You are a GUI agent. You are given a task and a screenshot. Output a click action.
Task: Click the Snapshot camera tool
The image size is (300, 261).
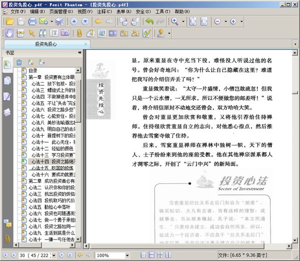(65, 33)
